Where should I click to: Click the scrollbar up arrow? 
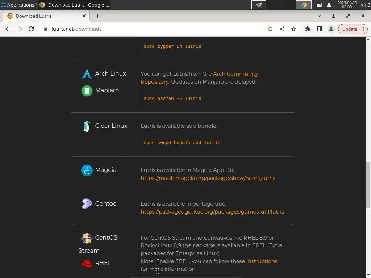368,39
